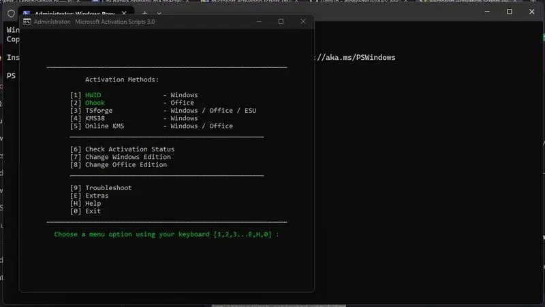545x307 pixels.
Task: Select the Administrator: Windows PowerShell tab
Action: (x=76, y=13)
